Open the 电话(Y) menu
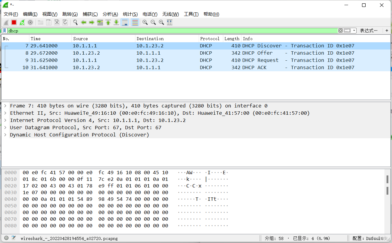Screen dimensions: 392x243 (150, 14)
